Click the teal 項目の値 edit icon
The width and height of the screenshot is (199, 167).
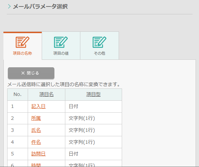(x=61, y=42)
